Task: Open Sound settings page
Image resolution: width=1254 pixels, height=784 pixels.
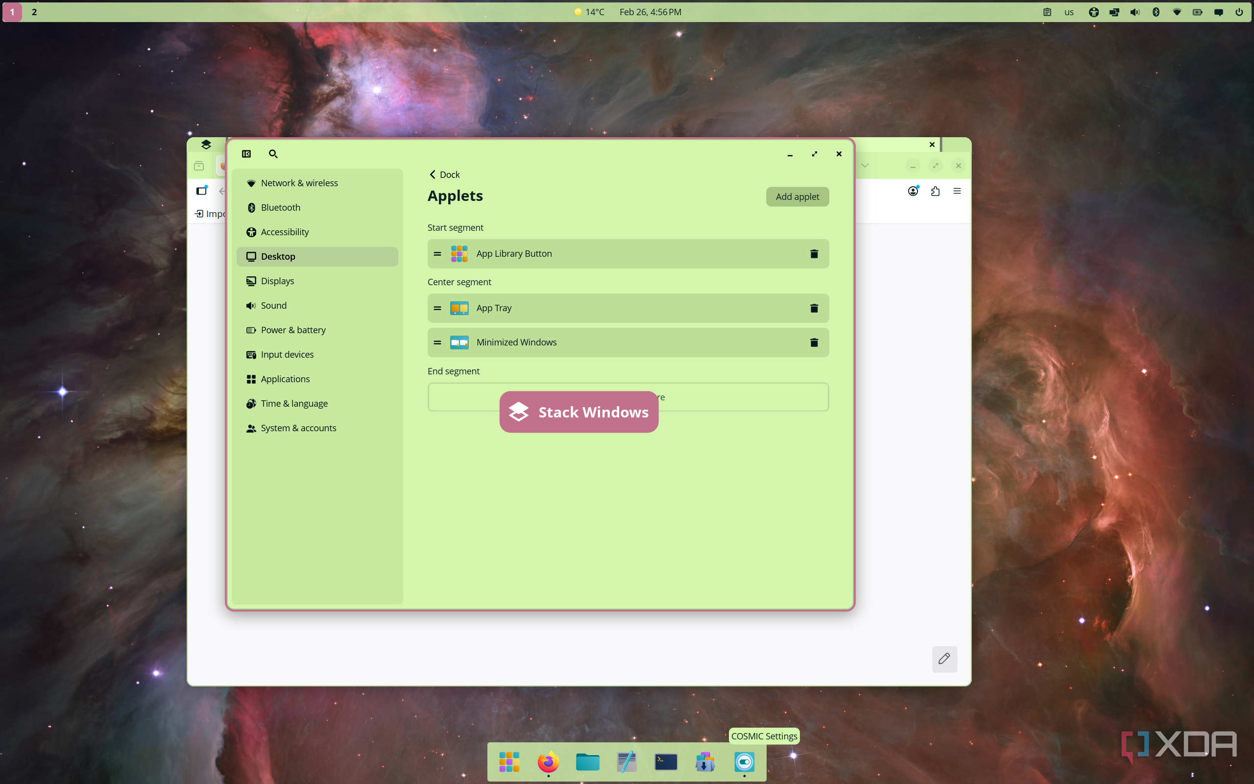Action: tap(317, 305)
